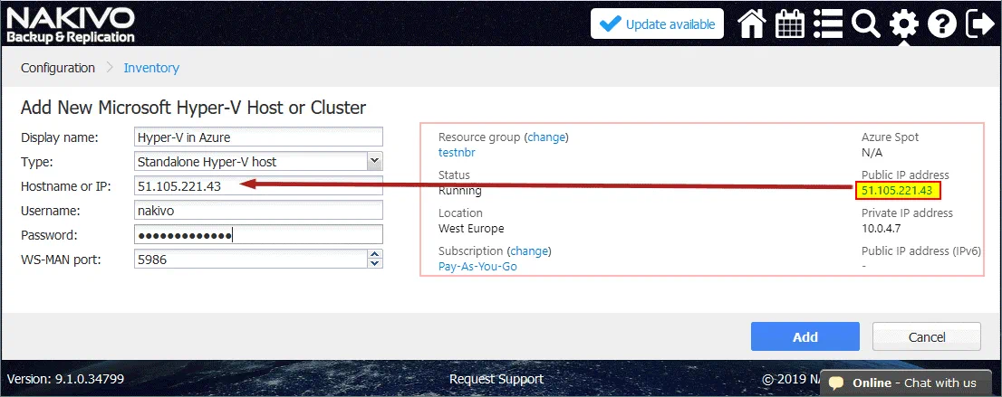The image size is (1002, 397).
Task: Focus the Hostname or IP field
Action: pyautogui.click(x=257, y=185)
